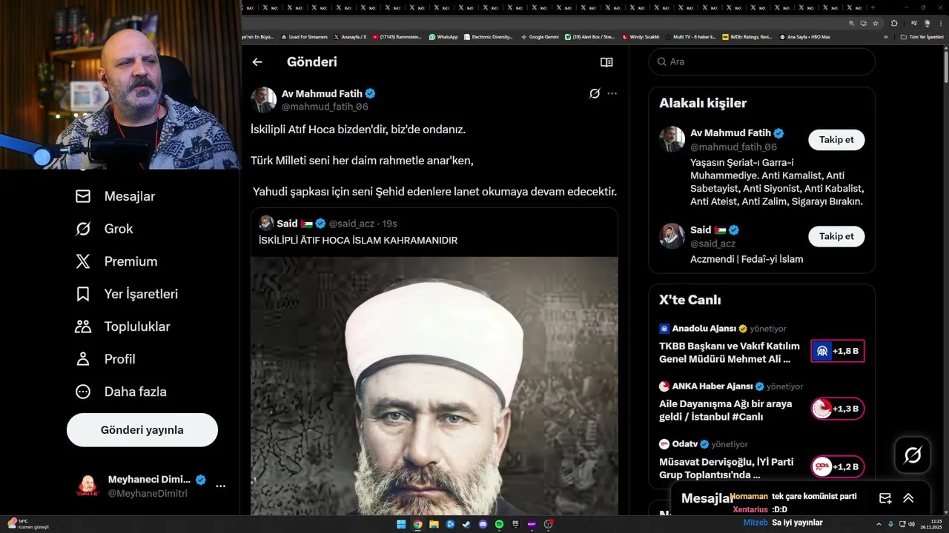Open ANKA Haber Ajansı live broadcast +1,3 B

[x=838, y=409]
